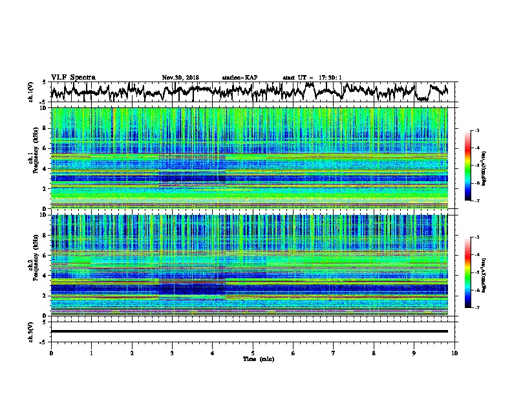Click the 'Time (min)' axis label
This screenshot has height=396, width=512.
[x=259, y=359]
